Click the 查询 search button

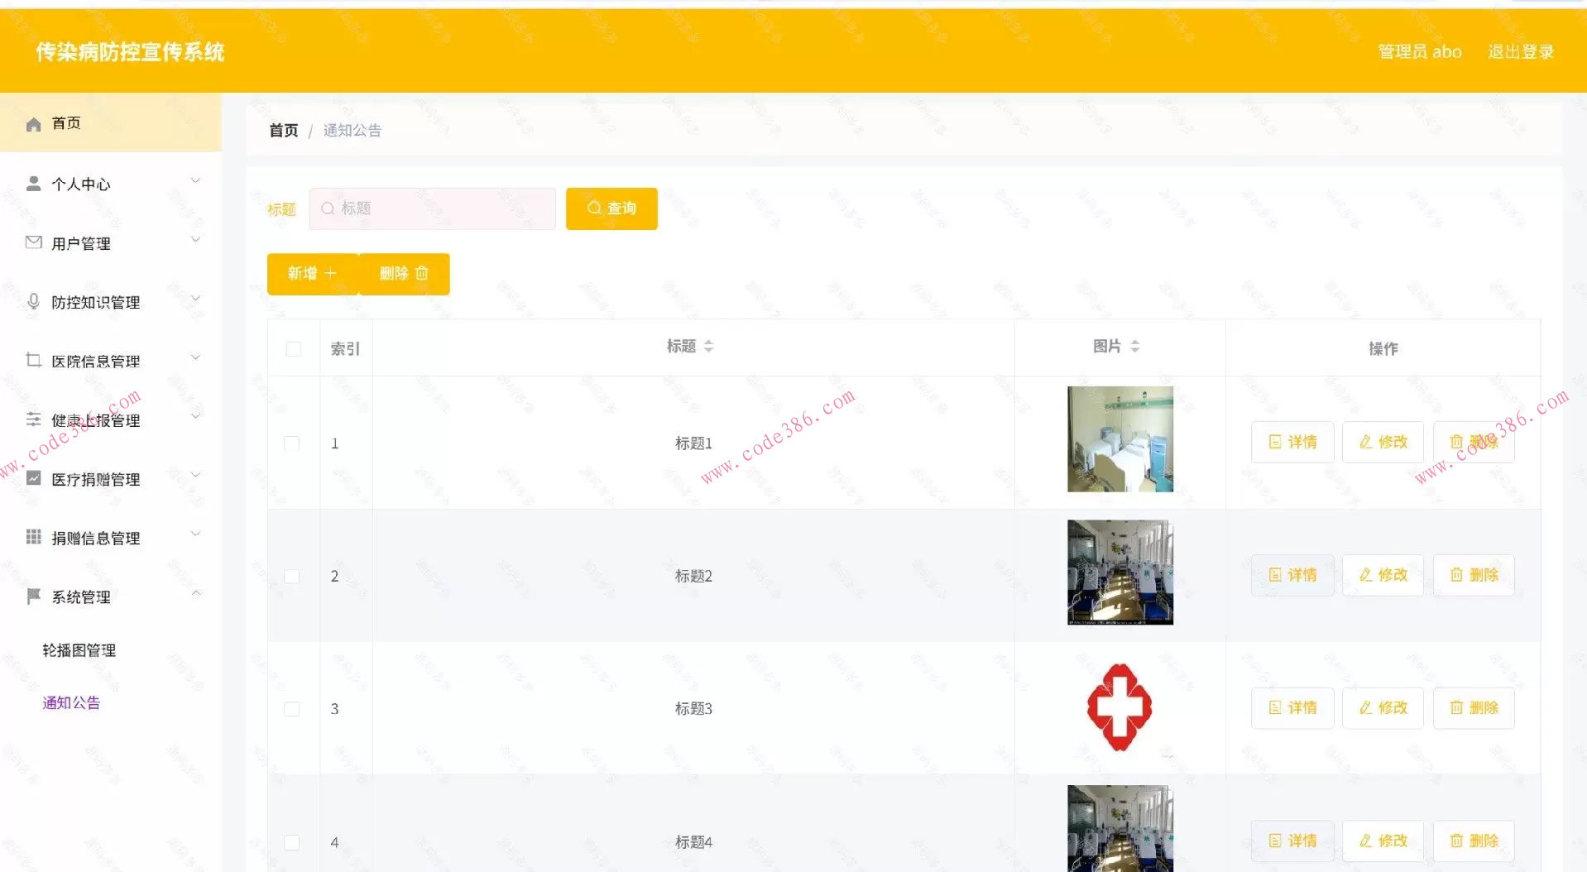coord(611,208)
